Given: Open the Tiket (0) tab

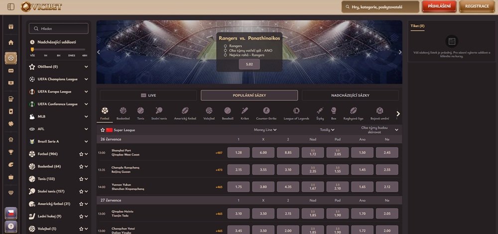Looking at the screenshot, I should (417, 26).
